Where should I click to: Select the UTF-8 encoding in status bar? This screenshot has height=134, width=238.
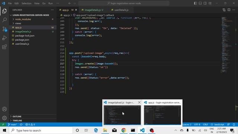click(x=197, y=124)
